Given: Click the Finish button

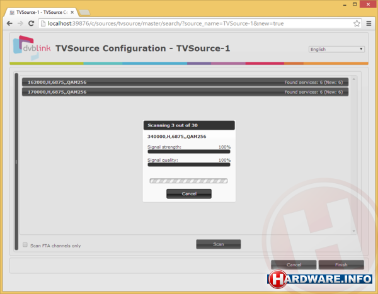Looking at the screenshot, I should [341, 265].
